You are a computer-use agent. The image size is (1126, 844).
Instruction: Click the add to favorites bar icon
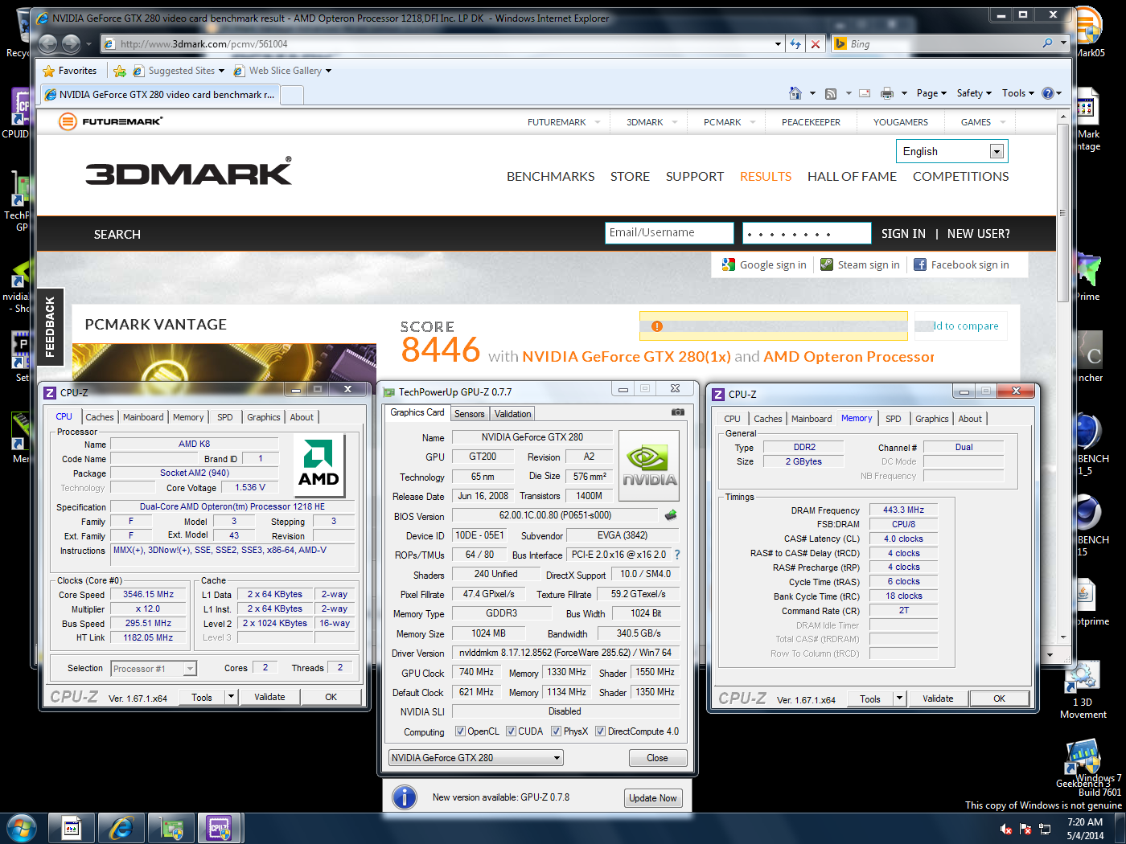pos(120,71)
